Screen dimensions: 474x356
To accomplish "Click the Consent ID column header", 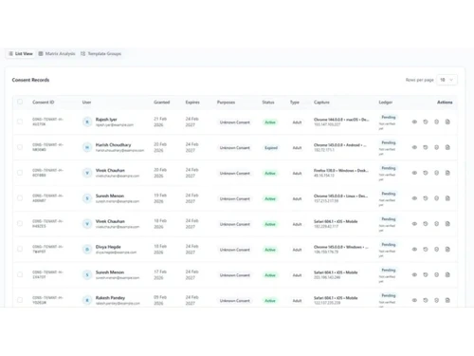I will (44, 103).
